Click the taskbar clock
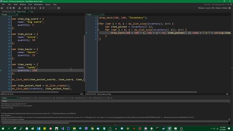Viewport: 233px width, 131px height. [222, 128]
